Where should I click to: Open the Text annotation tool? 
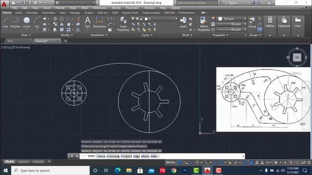[x=88, y=22]
